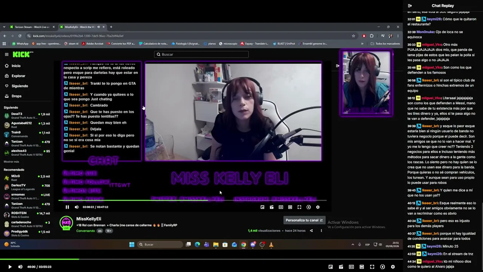Collapse the chat arrow beside the stream
Image resolution: width=483 pixels, height=272 pixels.
(337, 66)
